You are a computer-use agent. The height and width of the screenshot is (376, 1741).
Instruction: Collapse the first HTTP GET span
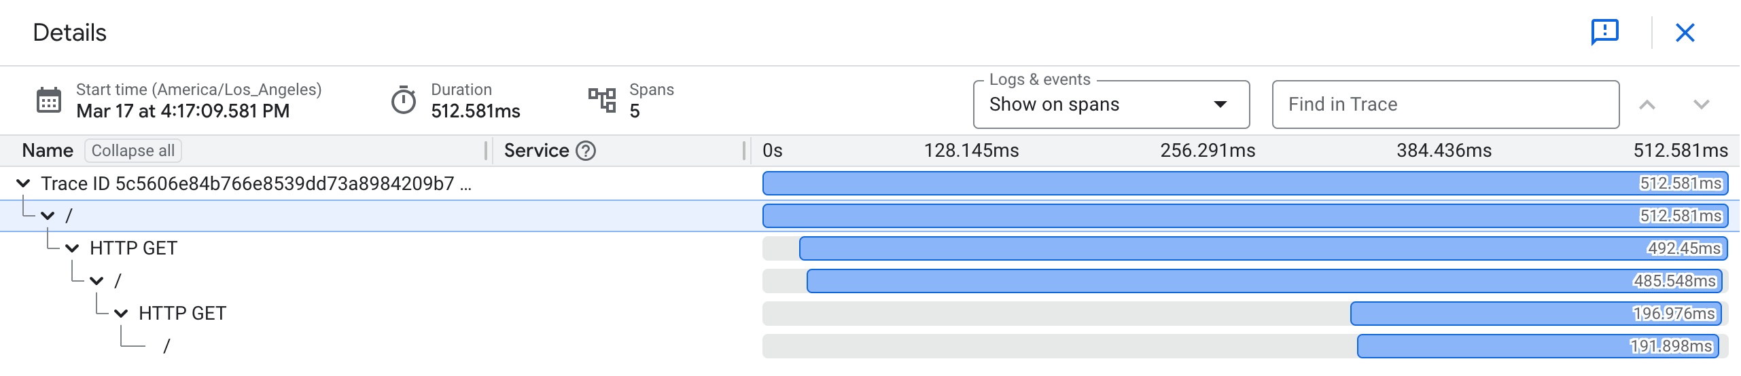[x=72, y=248]
